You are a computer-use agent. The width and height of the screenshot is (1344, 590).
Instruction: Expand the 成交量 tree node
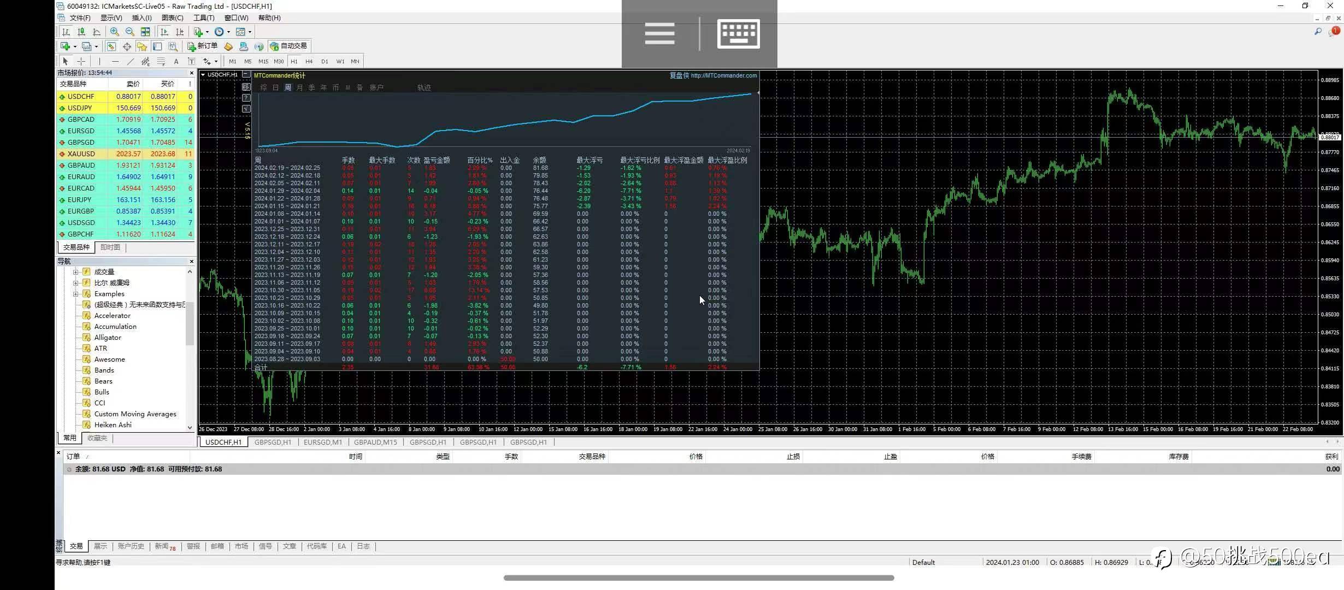[76, 272]
